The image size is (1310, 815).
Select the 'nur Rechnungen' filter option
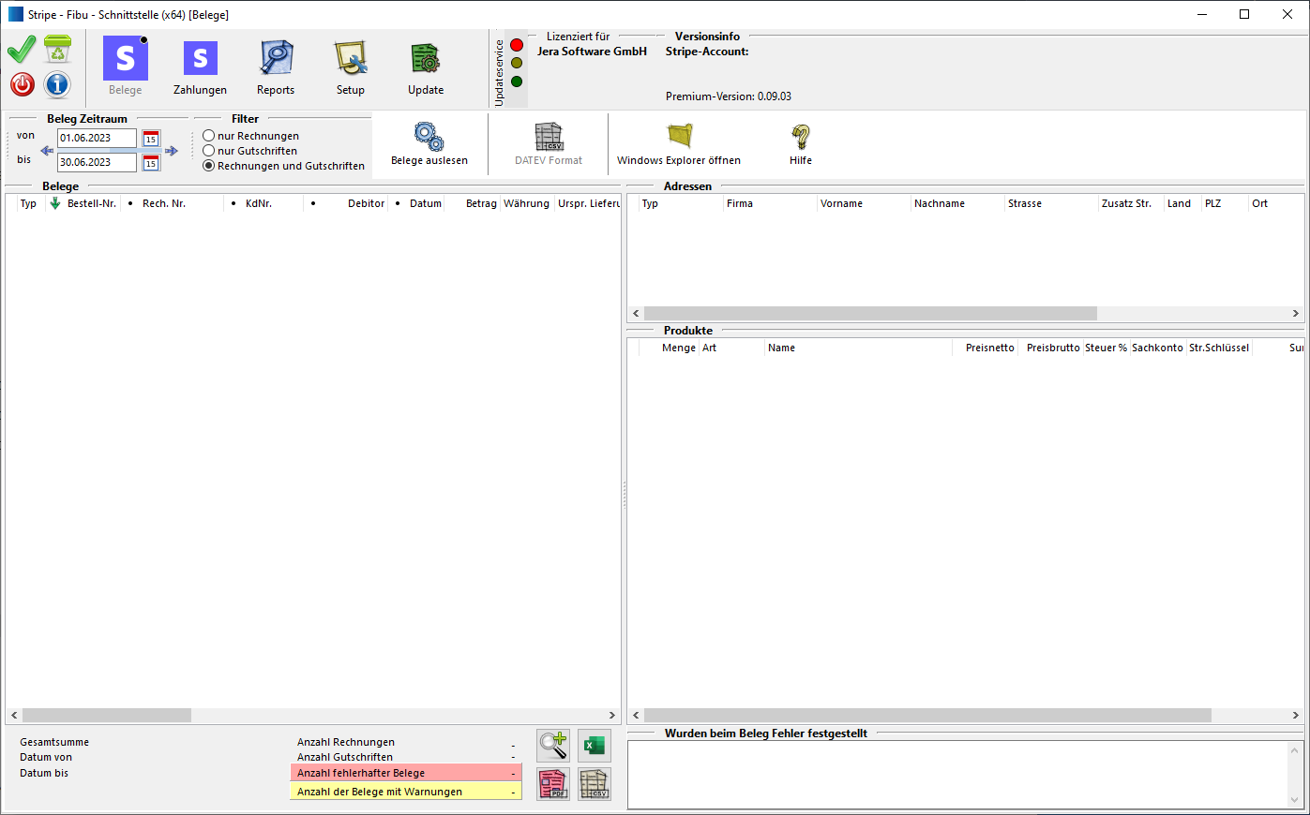[209, 136]
